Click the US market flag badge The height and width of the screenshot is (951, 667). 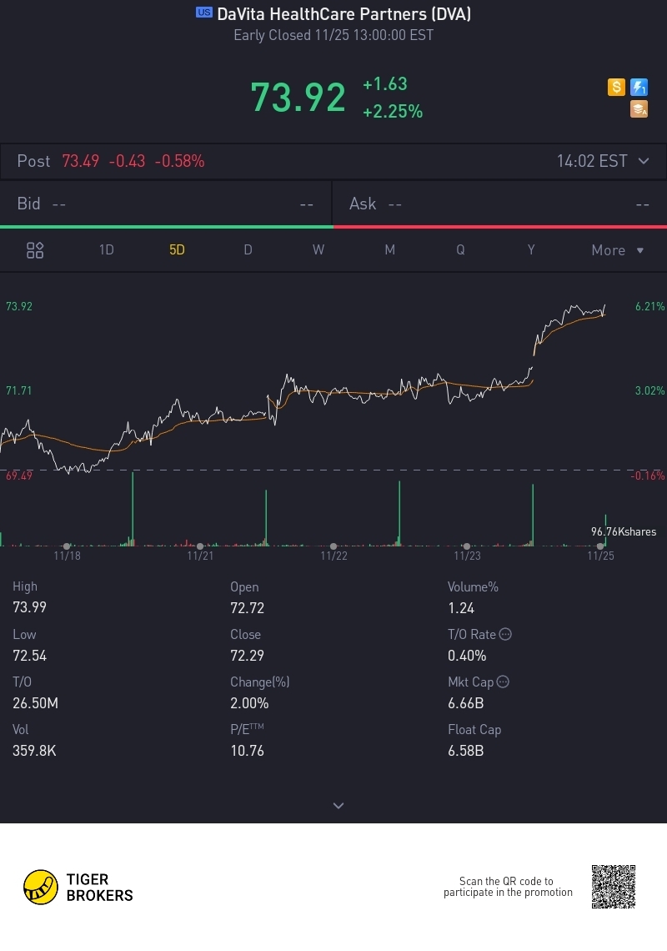click(204, 13)
